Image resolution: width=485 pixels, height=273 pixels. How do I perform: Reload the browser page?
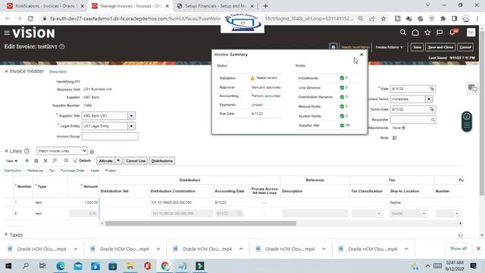point(30,18)
